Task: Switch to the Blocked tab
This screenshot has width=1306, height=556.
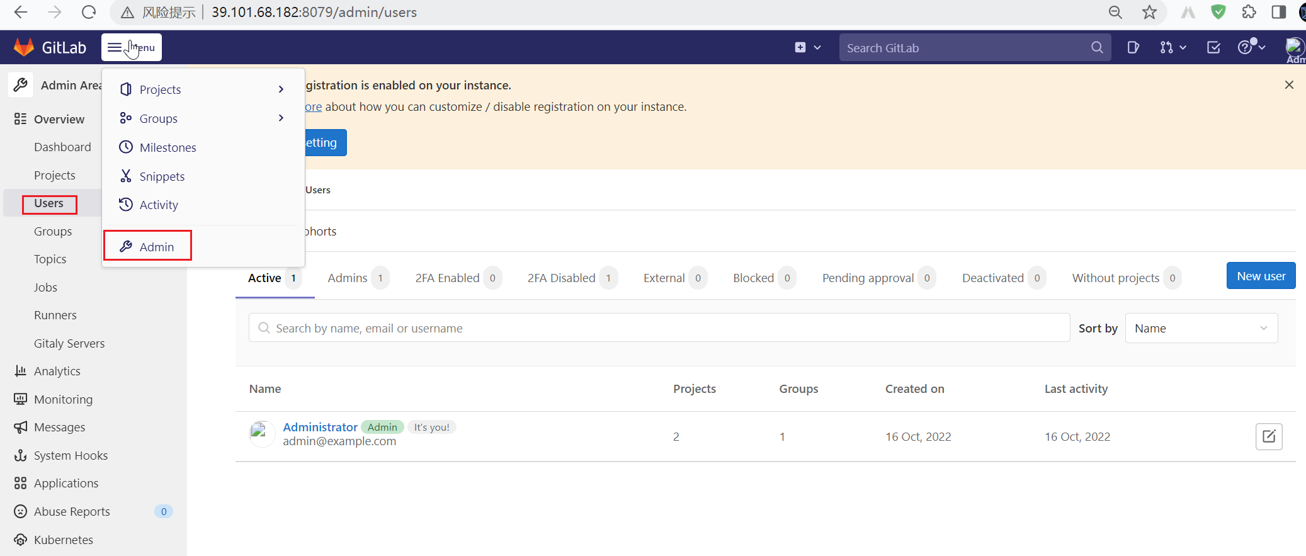Action: coord(764,278)
